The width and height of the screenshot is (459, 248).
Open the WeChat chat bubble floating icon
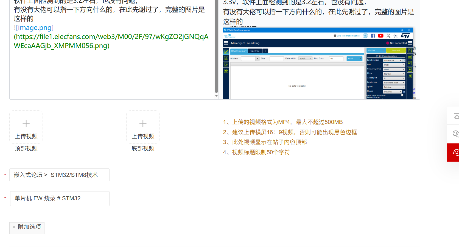click(456, 134)
